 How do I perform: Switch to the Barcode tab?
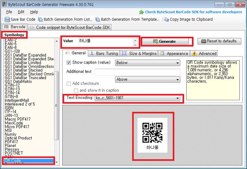[15, 27]
